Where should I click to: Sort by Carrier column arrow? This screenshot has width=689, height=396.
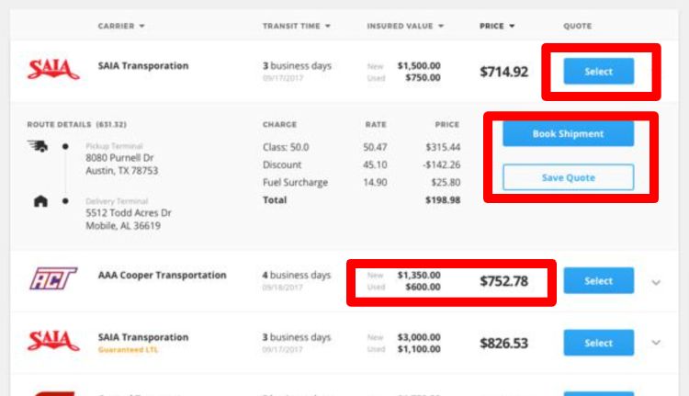(141, 26)
